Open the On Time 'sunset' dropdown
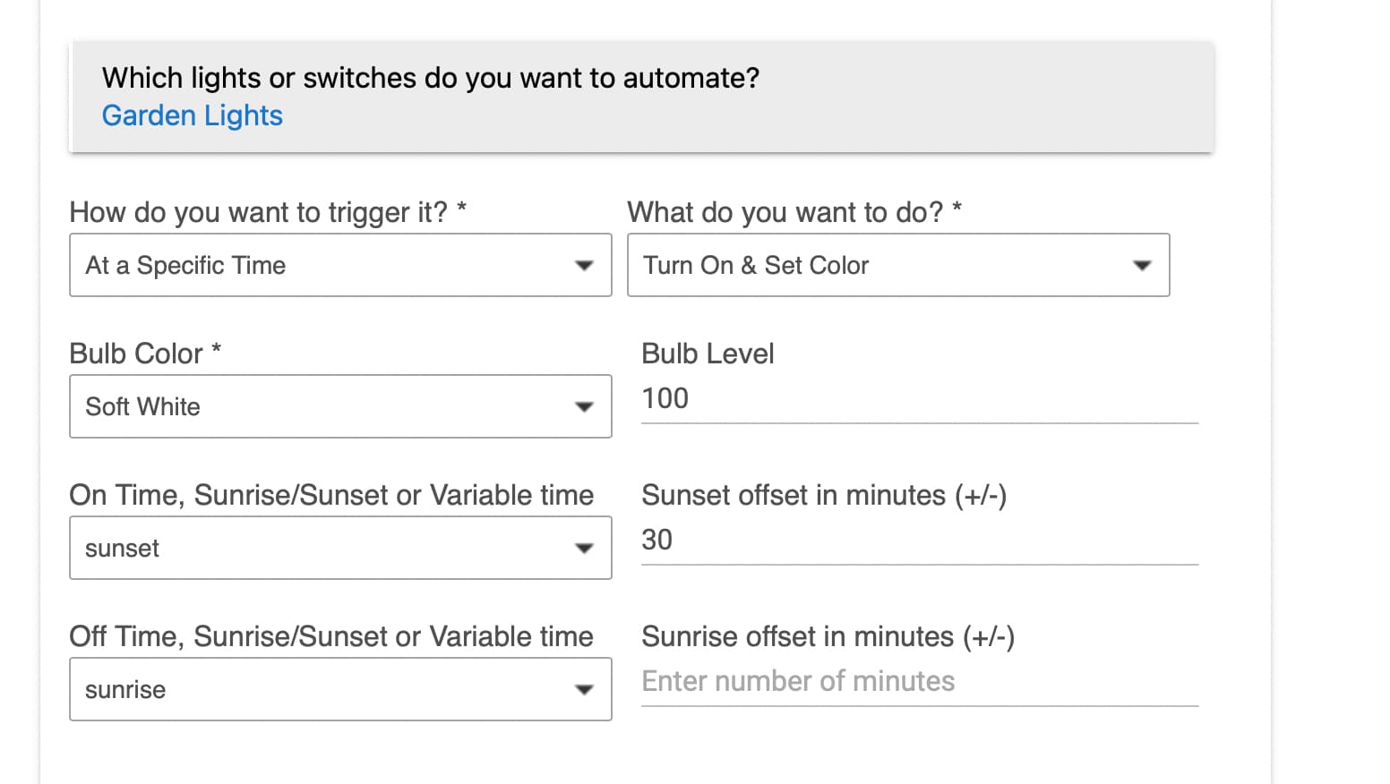This screenshot has width=1390, height=784. click(x=340, y=548)
